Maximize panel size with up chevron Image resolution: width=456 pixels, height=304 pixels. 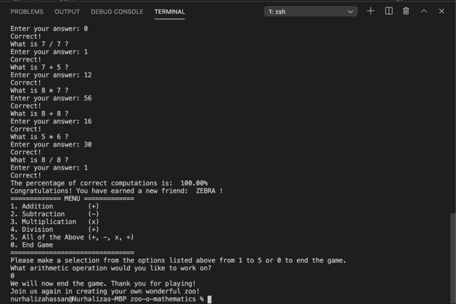tap(424, 11)
